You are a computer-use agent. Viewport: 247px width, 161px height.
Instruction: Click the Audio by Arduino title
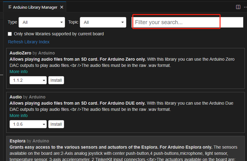coord(28,97)
